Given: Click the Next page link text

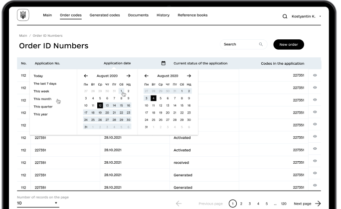Looking at the screenshot, I should click(x=302, y=204).
